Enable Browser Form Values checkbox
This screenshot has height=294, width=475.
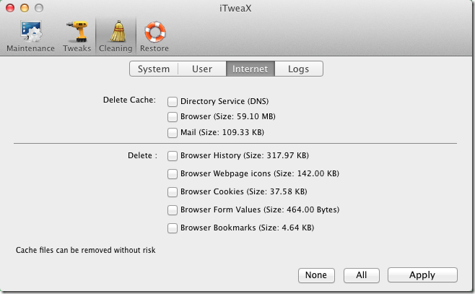[173, 210]
